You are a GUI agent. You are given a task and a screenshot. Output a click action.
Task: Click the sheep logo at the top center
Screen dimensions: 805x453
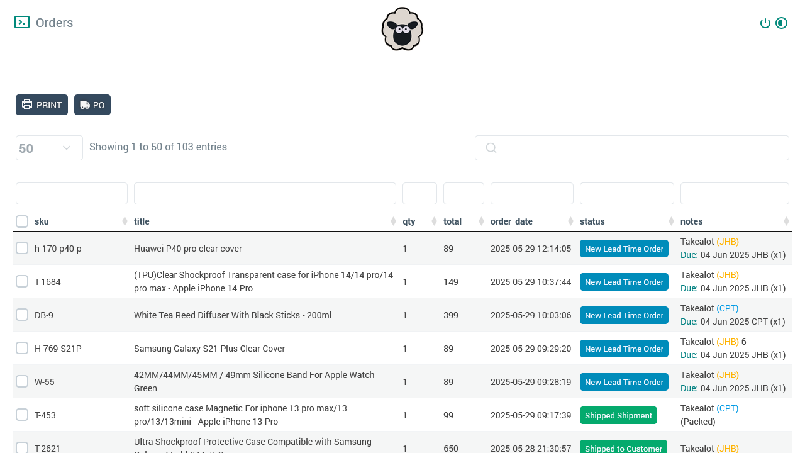pyautogui.click(x=402, y=29)
